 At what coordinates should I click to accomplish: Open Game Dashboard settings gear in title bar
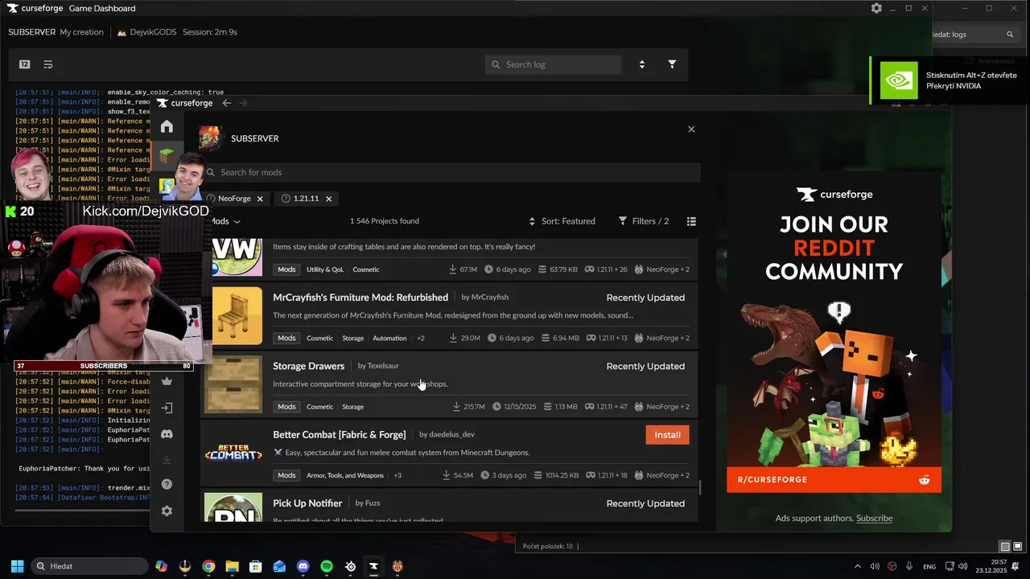pyautogui.click(x=876, y=8)
